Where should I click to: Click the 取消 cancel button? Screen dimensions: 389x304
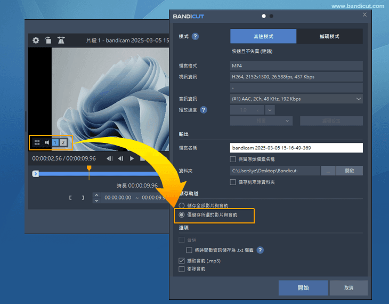pos(349,288)
